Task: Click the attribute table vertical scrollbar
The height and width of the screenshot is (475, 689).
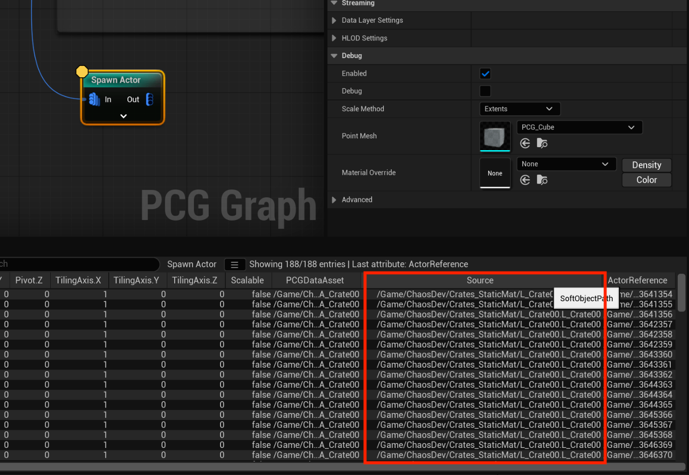Action: (x=681, y=293)
